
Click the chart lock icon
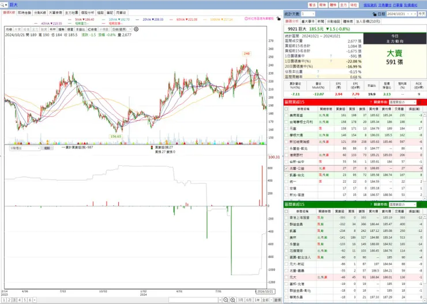point(278,19)
